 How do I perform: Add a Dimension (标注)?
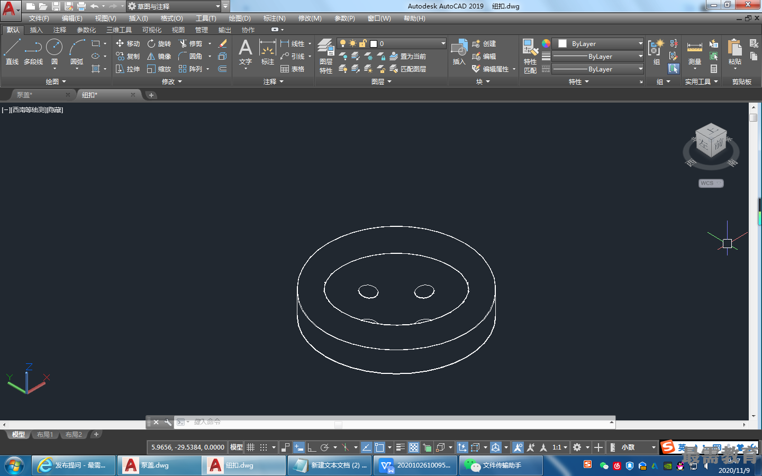coord(268,52)
